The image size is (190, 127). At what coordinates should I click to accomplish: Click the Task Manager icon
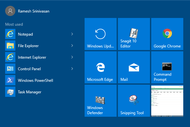click(10, 92)
